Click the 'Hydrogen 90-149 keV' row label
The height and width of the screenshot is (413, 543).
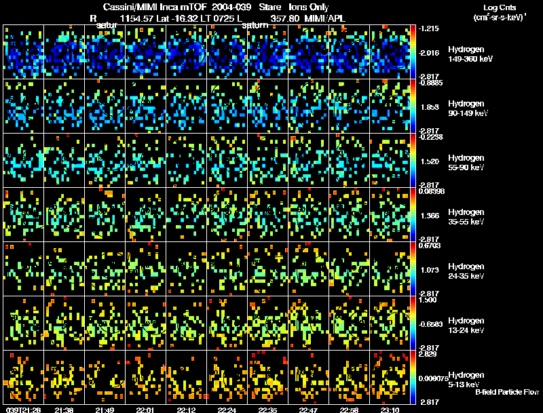point(468,109)
